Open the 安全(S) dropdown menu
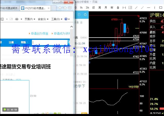164x116 pixels. [43, 19]
